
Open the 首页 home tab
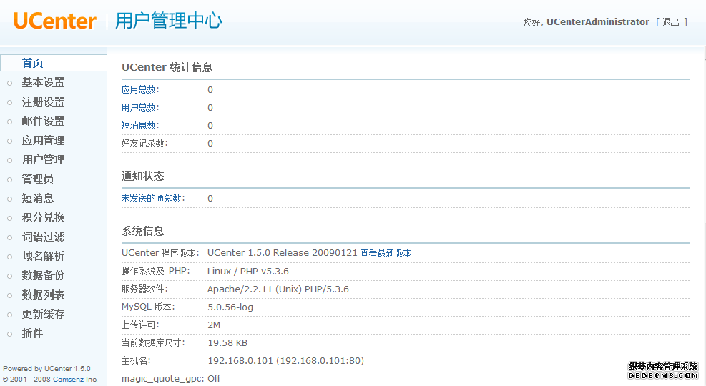[x=33, y=63]
